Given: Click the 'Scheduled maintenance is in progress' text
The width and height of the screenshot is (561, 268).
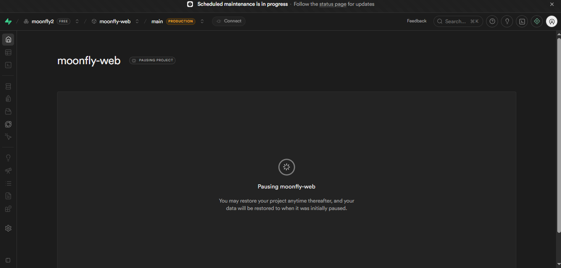Looking at the screenshot, I should [x=243, y=4].
